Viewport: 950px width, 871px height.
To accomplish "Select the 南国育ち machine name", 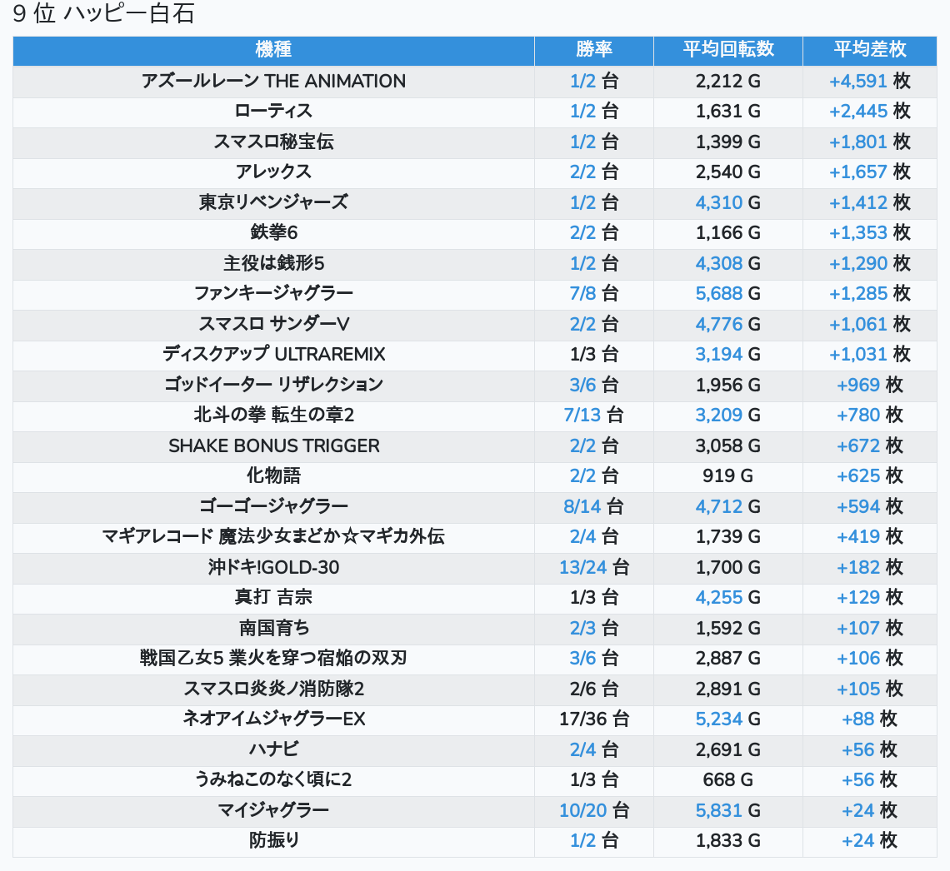I will pos(273,628).
